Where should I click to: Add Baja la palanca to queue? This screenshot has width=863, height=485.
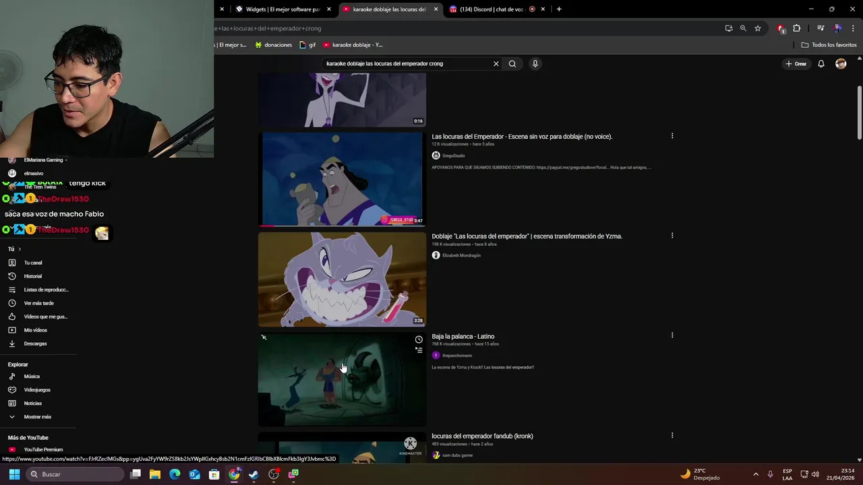[x=419, y=350]
